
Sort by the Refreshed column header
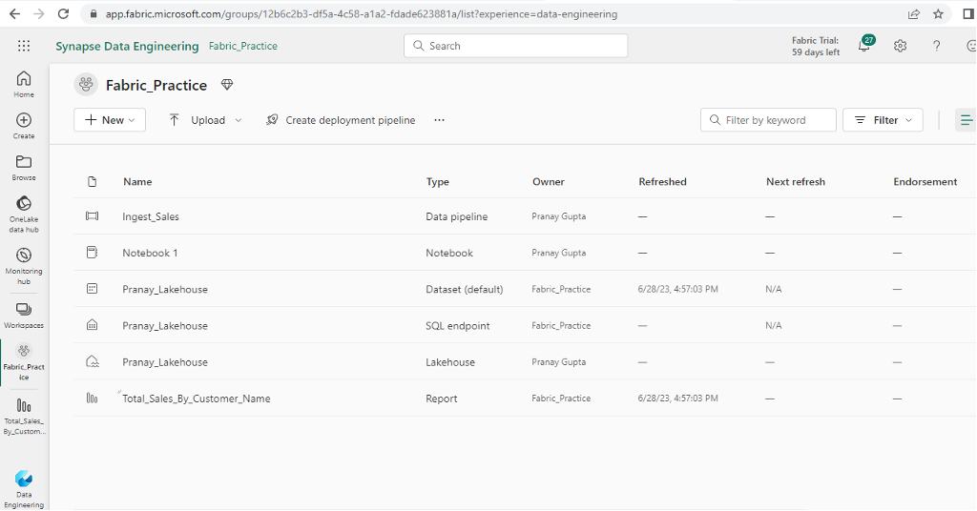662,182
